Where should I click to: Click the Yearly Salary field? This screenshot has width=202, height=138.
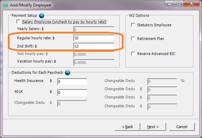94,29
